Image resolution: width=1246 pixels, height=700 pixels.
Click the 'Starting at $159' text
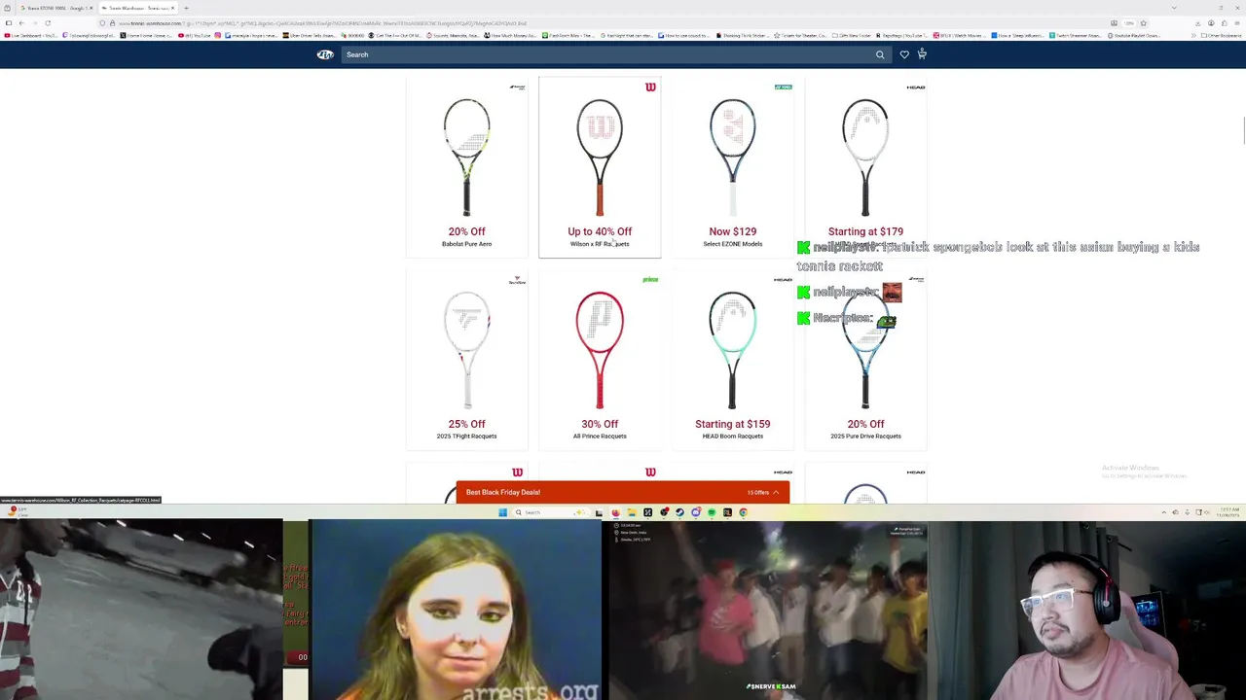pos(732,424)
